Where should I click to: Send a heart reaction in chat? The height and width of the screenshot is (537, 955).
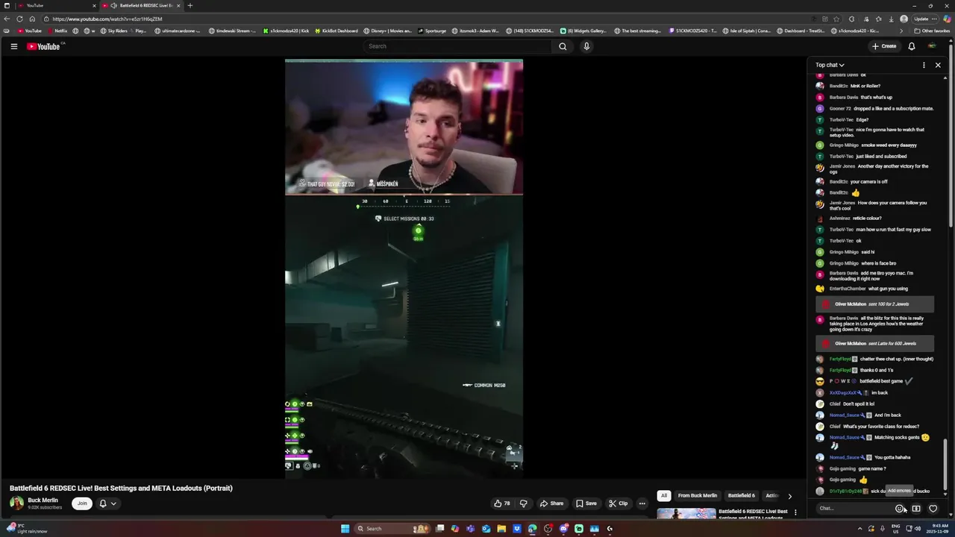pos(933,509)
